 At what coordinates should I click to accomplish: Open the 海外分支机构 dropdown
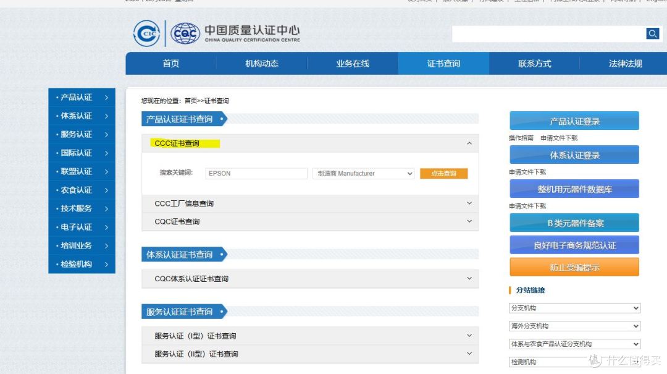pyautogui.click(x=574, y=326)
